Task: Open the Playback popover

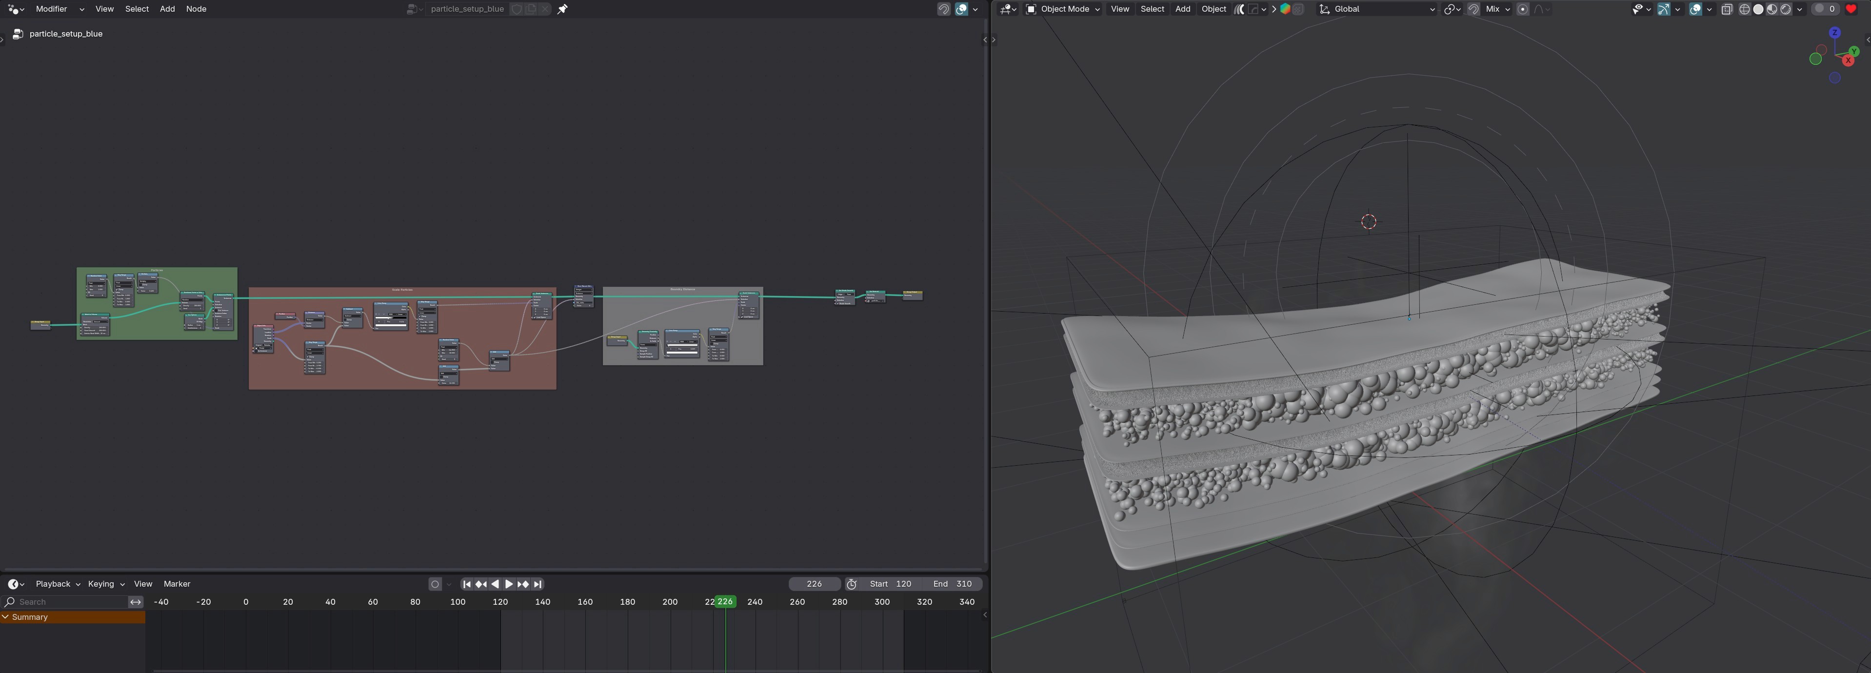Action: pos(58,584)
